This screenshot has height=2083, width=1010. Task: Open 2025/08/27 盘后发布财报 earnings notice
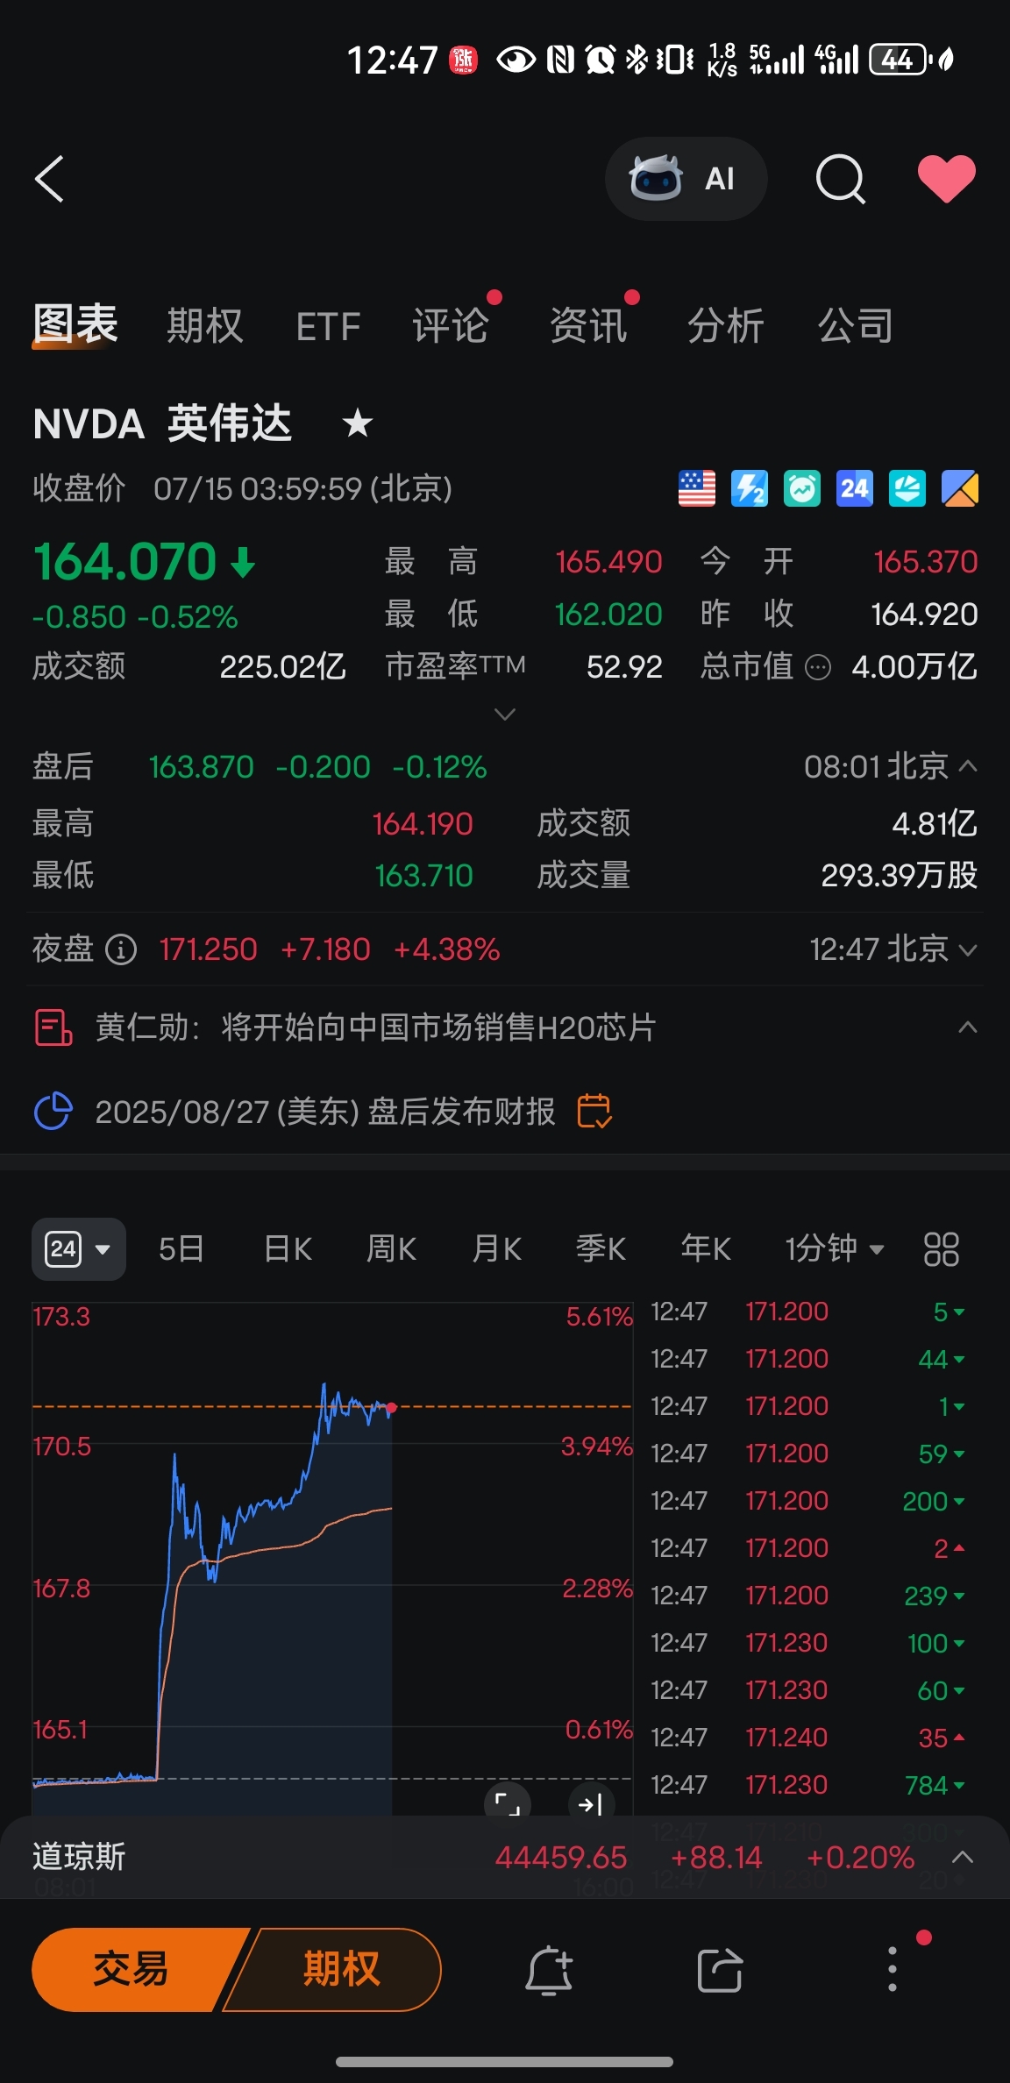(x=325, y=1112)
